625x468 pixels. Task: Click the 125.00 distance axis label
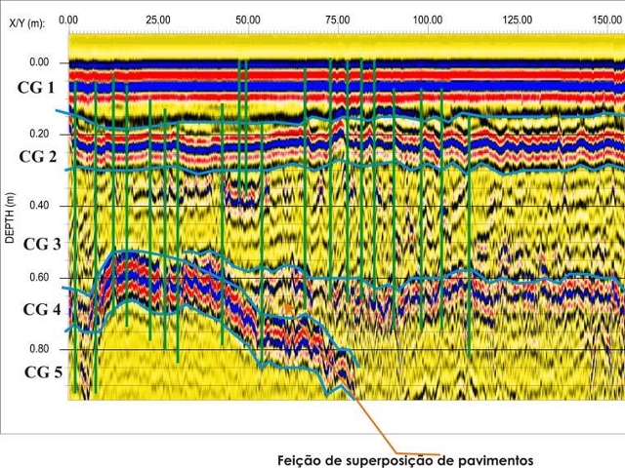pyautogui.click(x=518, y=19)
